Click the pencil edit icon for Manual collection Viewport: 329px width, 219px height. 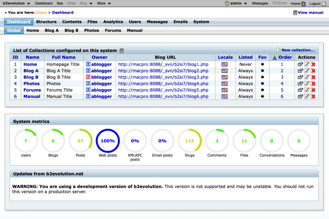coord(307,96)
